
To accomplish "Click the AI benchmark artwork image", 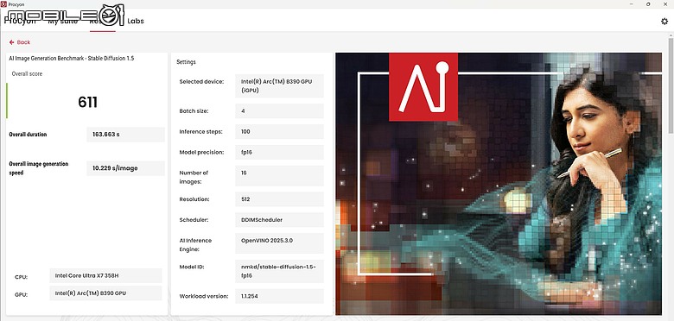I will tap(499, 184).
